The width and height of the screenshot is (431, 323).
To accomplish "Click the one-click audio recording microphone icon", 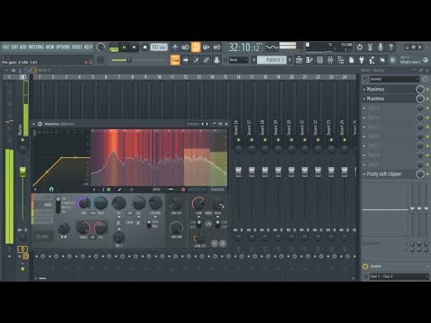I will 381,47.
